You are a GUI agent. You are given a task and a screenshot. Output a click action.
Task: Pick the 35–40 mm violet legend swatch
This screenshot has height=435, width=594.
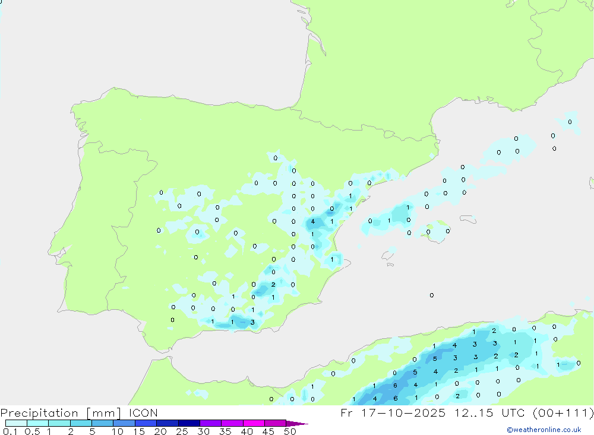(x=232, y=423)
